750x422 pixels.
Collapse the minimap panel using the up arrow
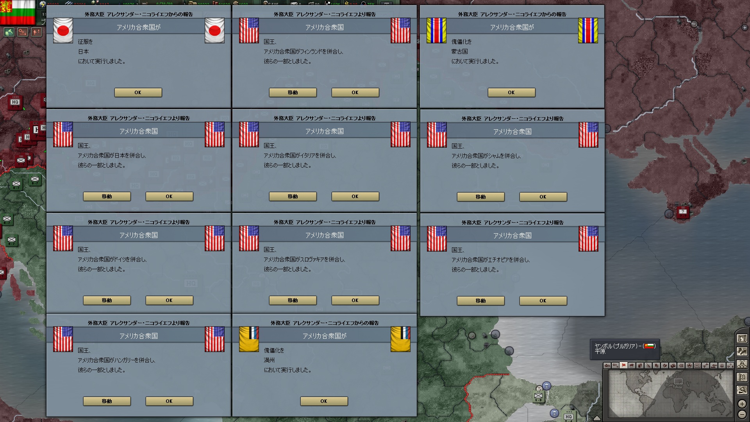click(597, 418)
